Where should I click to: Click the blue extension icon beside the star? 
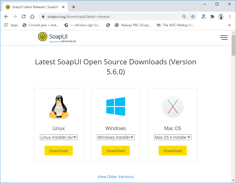tap(203, 16)
